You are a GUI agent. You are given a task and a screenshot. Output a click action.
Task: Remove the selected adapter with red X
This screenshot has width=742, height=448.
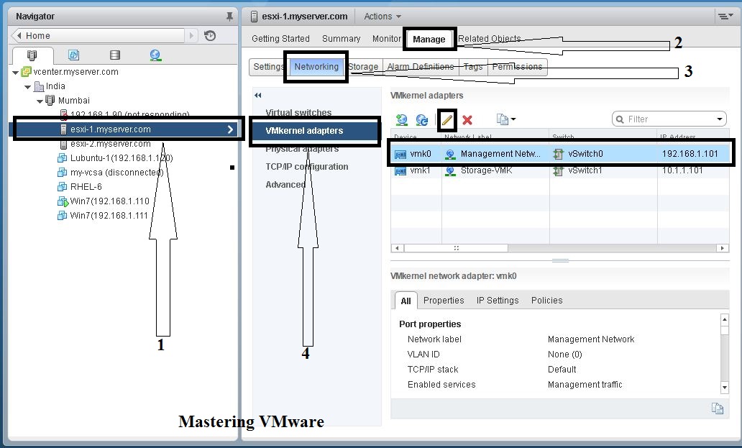pos(467,119)
